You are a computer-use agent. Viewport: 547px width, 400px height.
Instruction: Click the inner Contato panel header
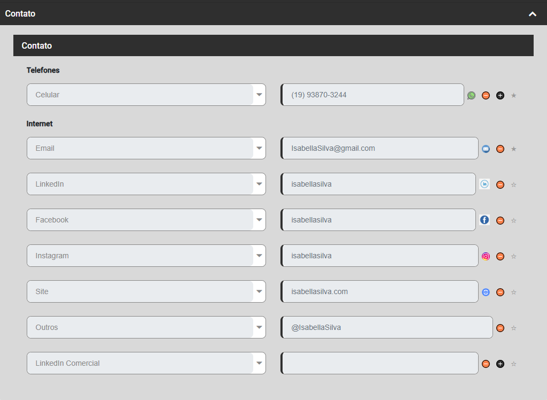point(273,45)
